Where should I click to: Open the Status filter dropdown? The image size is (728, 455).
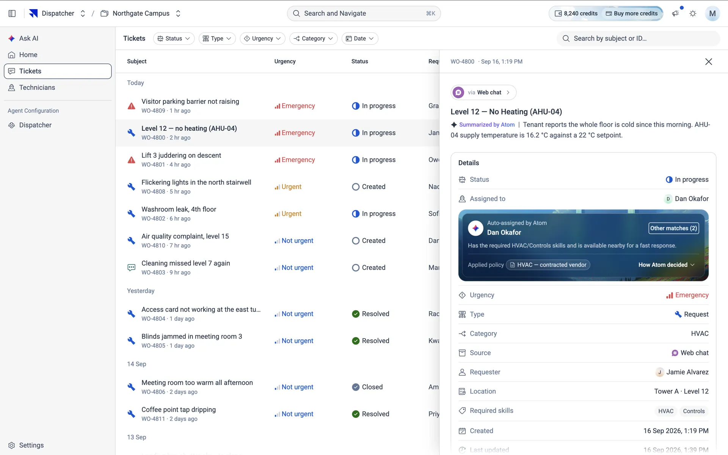click(x=174, y=38)
